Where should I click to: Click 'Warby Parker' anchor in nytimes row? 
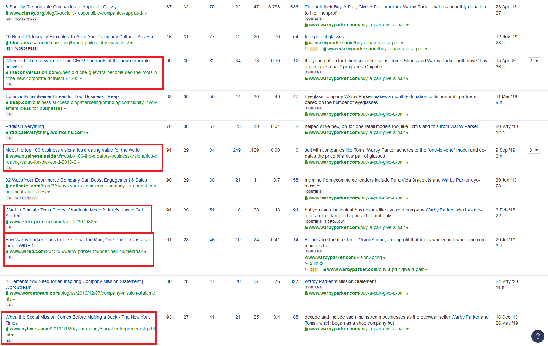pyautogui.click(x=465, y=317)
